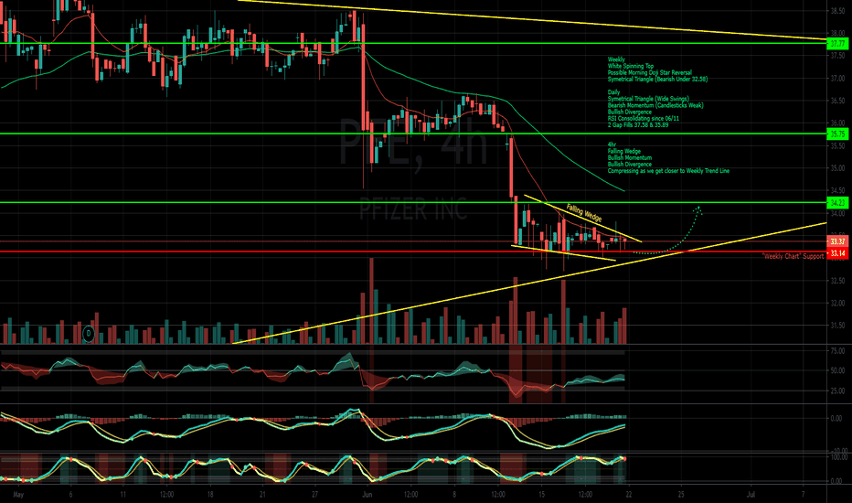Click the current price tag 33.37

837,241
